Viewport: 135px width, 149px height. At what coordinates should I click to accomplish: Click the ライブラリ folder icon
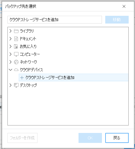16,31
